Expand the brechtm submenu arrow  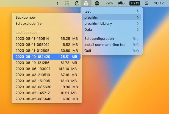137,17
